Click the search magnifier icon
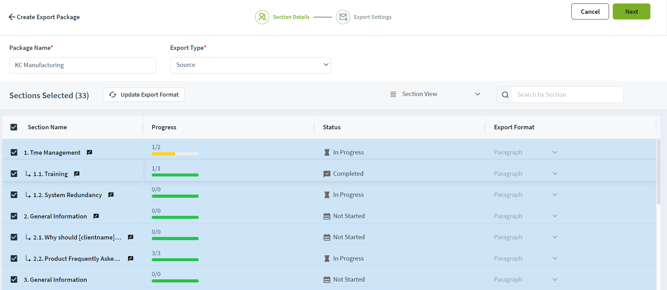This screenshot has height=290, width=667. coord(505,95)
